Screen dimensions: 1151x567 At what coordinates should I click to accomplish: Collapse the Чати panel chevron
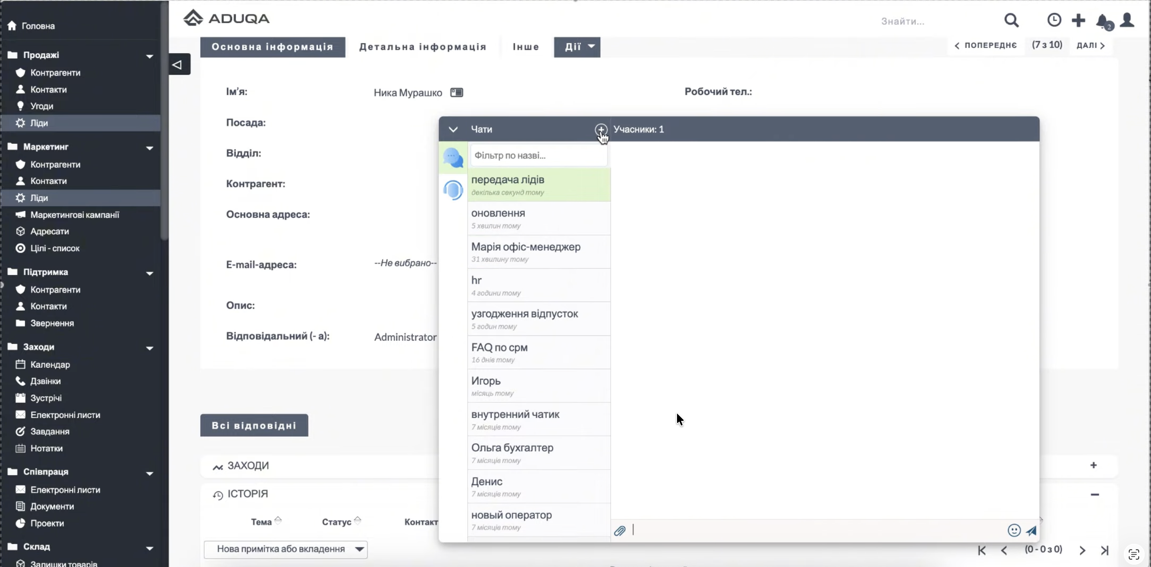(x=453, y=129)
